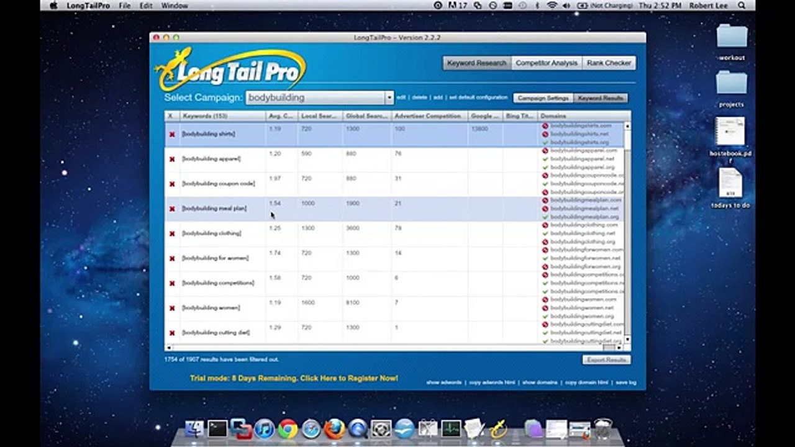Open Finder from the Dock
Screen dimensions: 795x447
click(194, 428)
